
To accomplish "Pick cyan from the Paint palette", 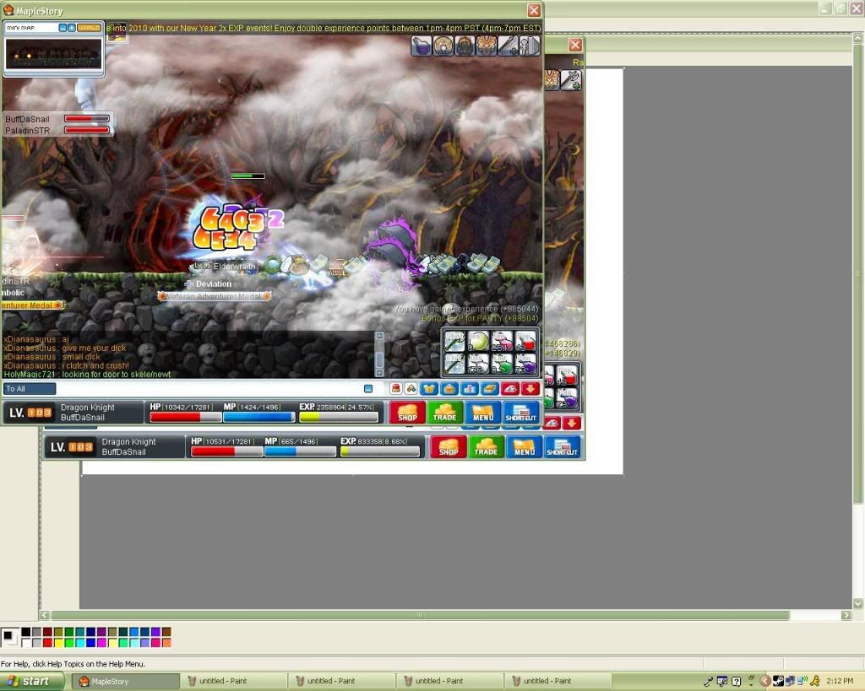I will pos(80,643).
